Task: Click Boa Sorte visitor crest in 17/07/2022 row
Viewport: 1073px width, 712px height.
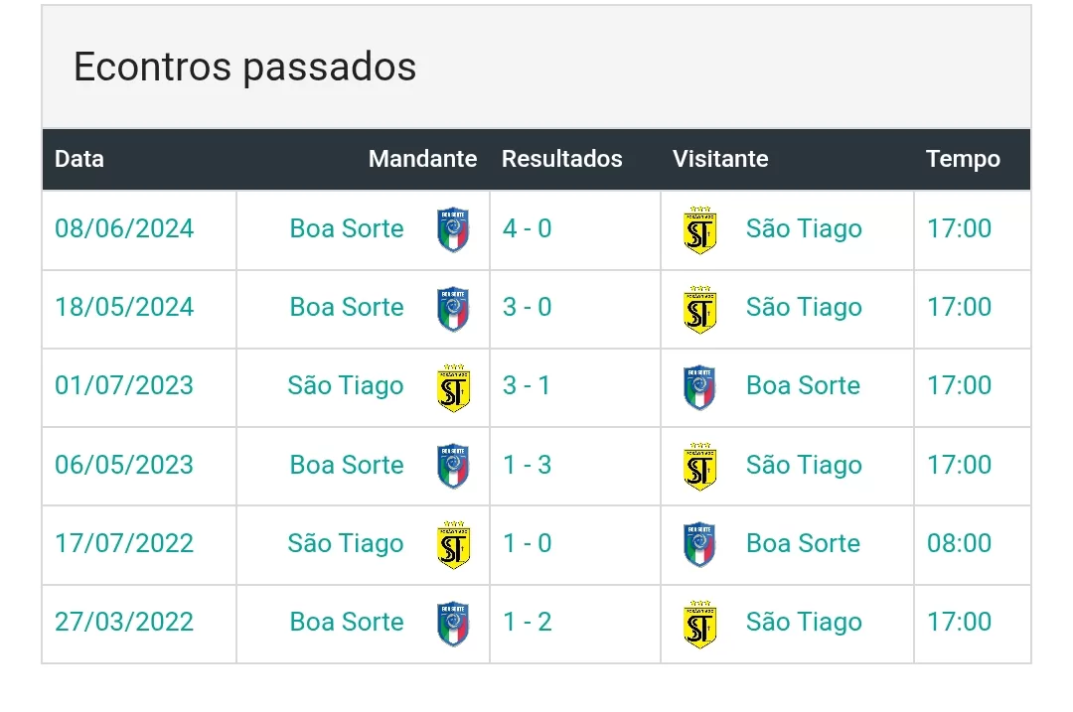Action: [x=700, y=544]
